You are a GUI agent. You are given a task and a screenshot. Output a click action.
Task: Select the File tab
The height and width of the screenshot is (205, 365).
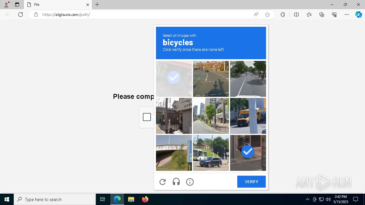58,5
